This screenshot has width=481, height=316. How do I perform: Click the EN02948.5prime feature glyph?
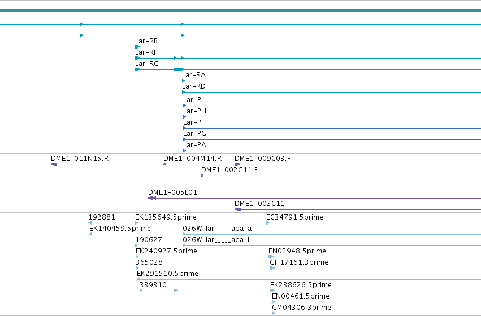(x=271, y=257)
